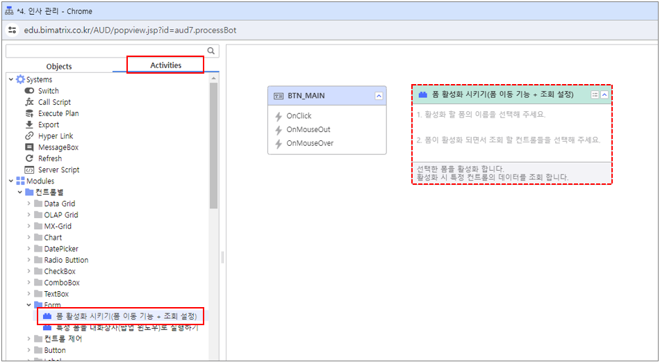
Task: Choose the Call Script tree item
Action: point(54,102)
